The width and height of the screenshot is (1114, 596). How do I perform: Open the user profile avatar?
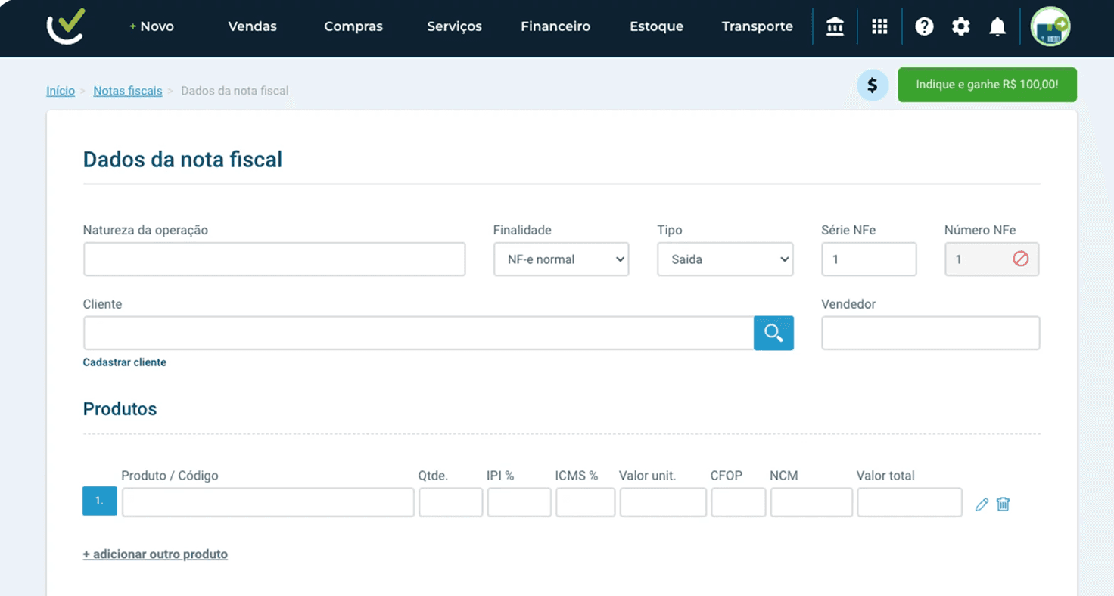1050,26
